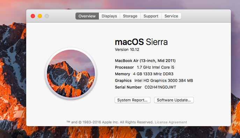
Task: Switch to the Overview tab
Action: (87, 16)
